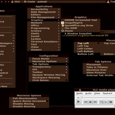Launch X Window Snapshot
The width and height of the screenshot is (115, 115).
click(81, 33)
